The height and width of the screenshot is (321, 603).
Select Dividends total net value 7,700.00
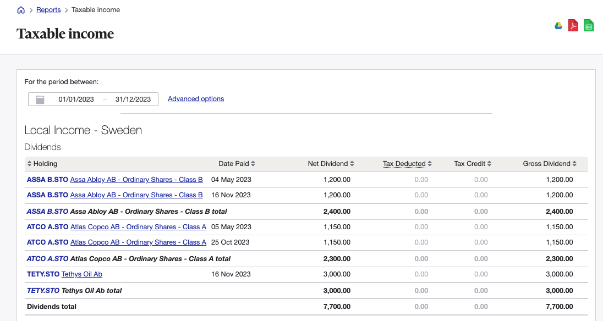click(337, 307)
